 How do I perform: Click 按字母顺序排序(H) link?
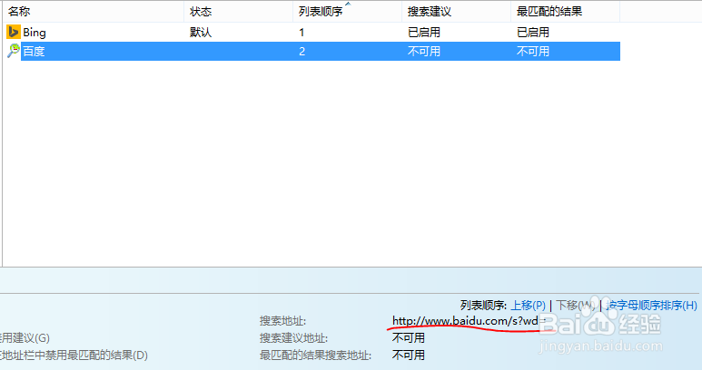[651, 306]
